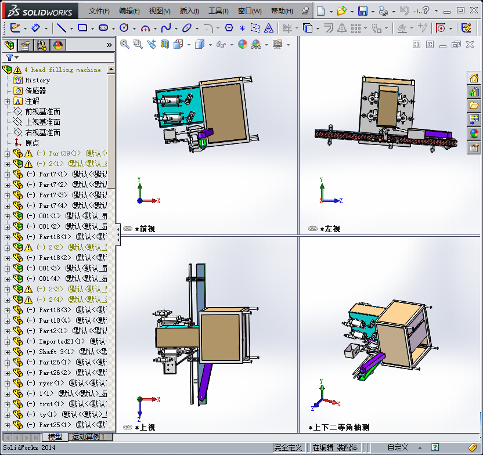Select the 4 head filling machine root

click(63, 70)
